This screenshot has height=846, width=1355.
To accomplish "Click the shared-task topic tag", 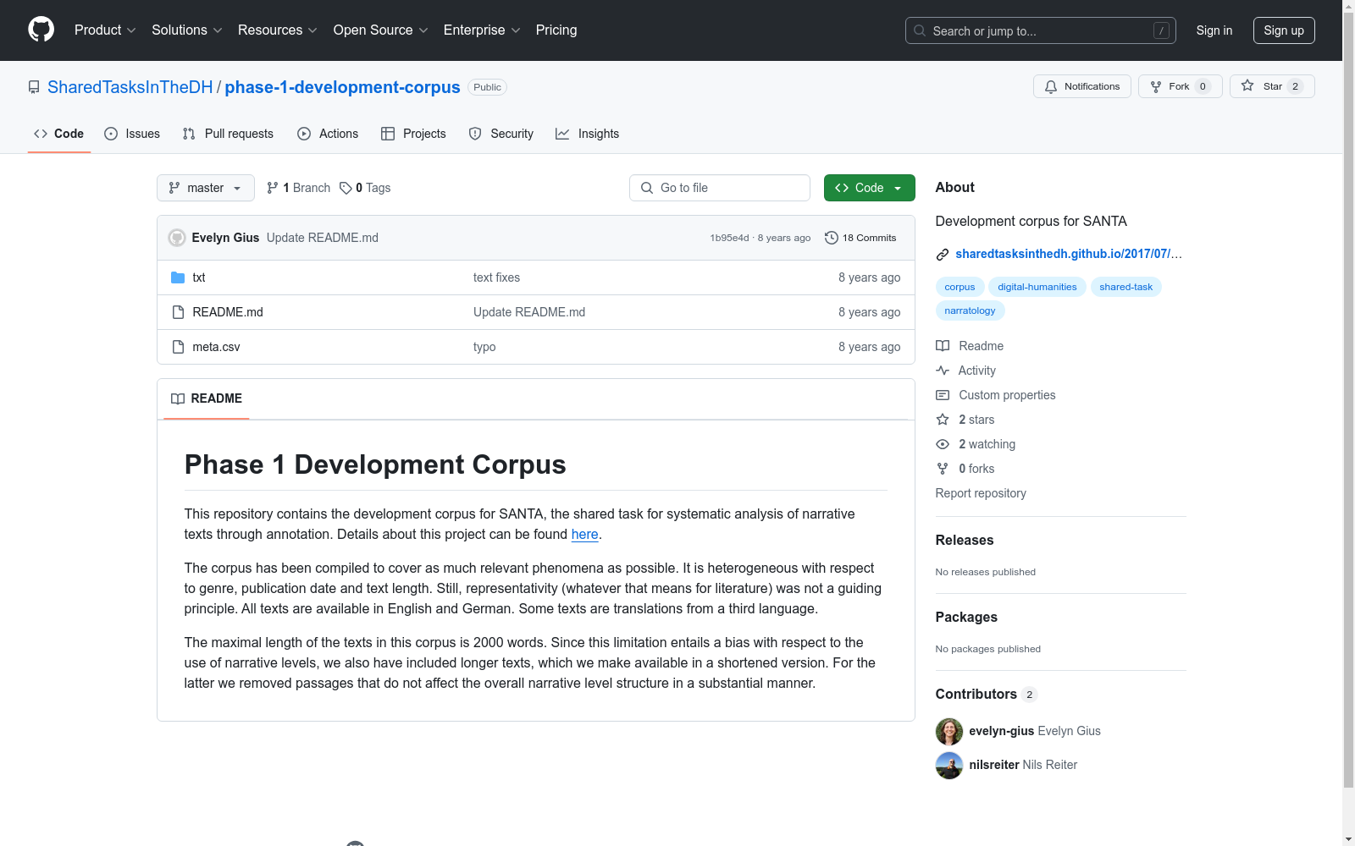I will (x=1126, y=287).
